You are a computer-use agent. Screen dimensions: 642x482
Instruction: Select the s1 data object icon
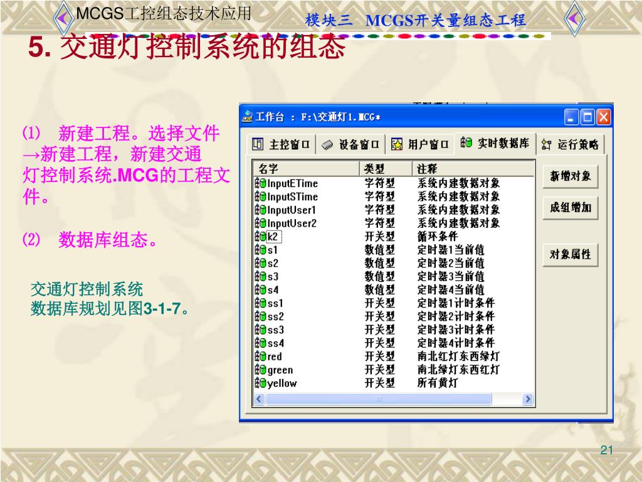click(x=260, y=250)
